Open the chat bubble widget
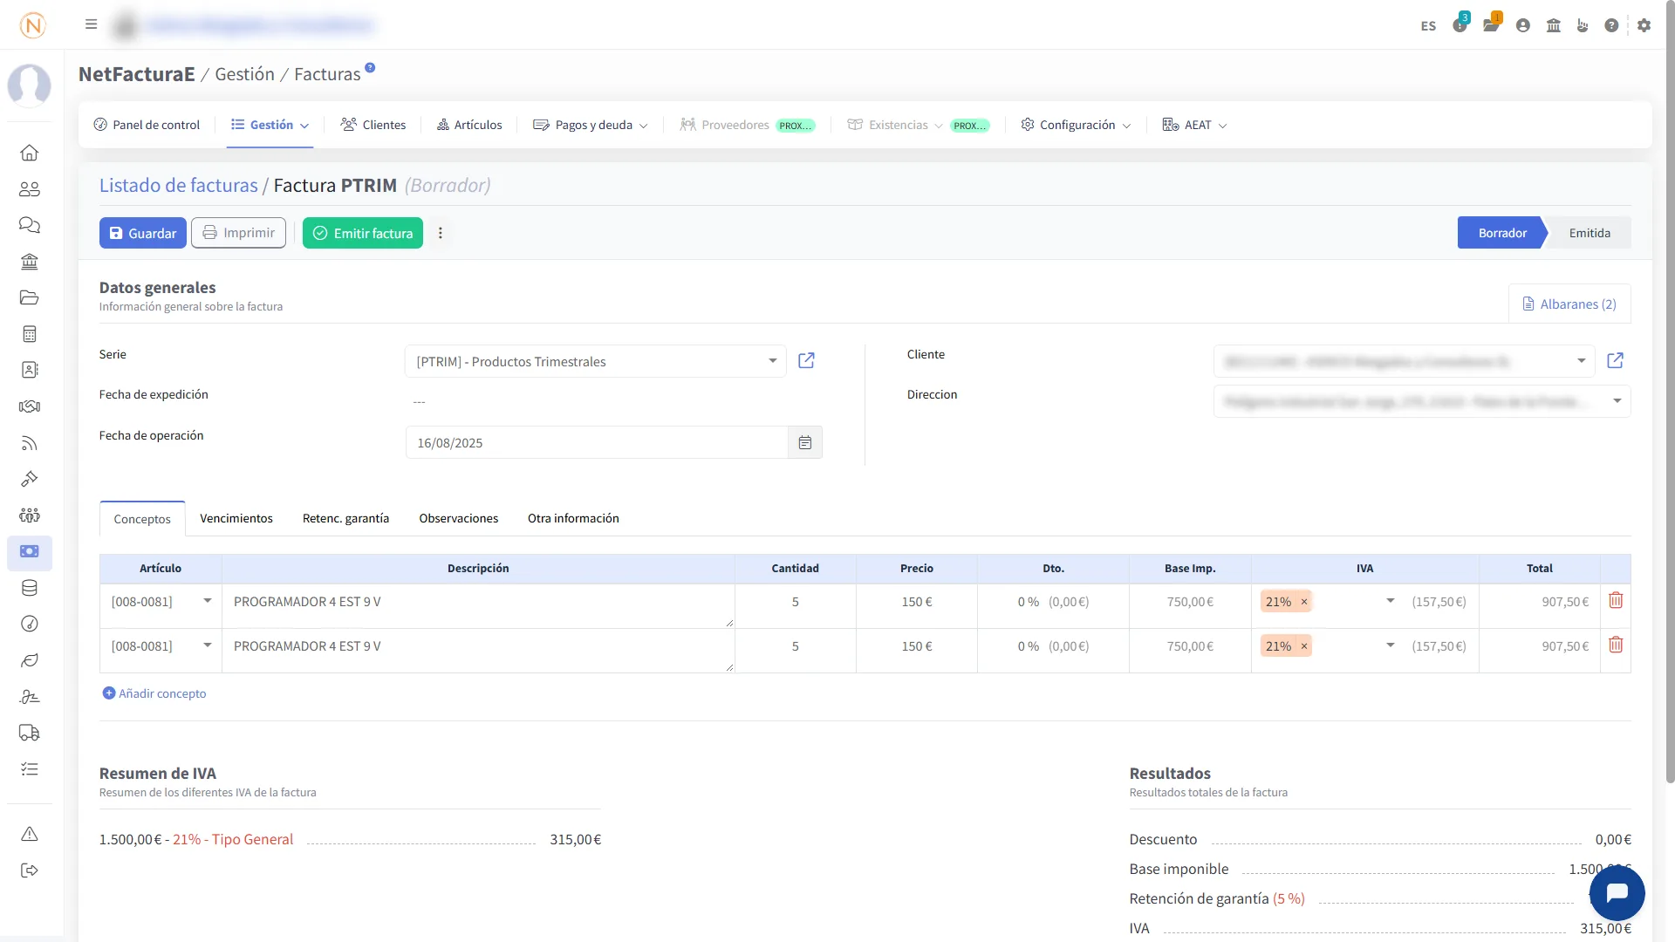 (1617, 893)
